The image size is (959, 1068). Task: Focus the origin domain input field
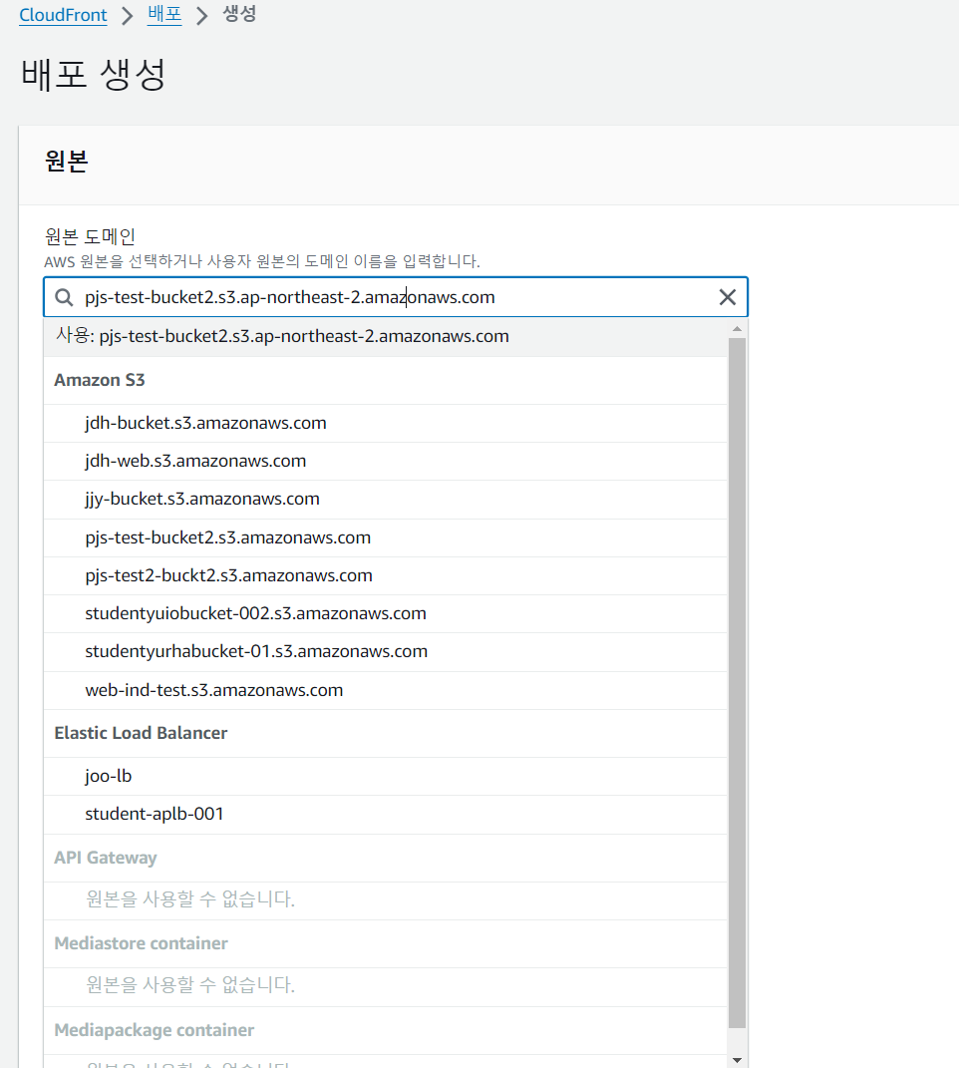tap(395, 297)
